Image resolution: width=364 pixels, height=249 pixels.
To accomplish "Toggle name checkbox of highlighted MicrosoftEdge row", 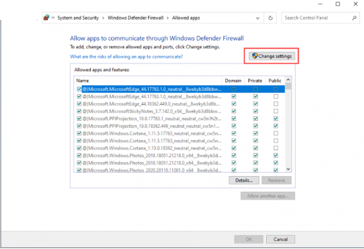I will click(x=79, y=89).
